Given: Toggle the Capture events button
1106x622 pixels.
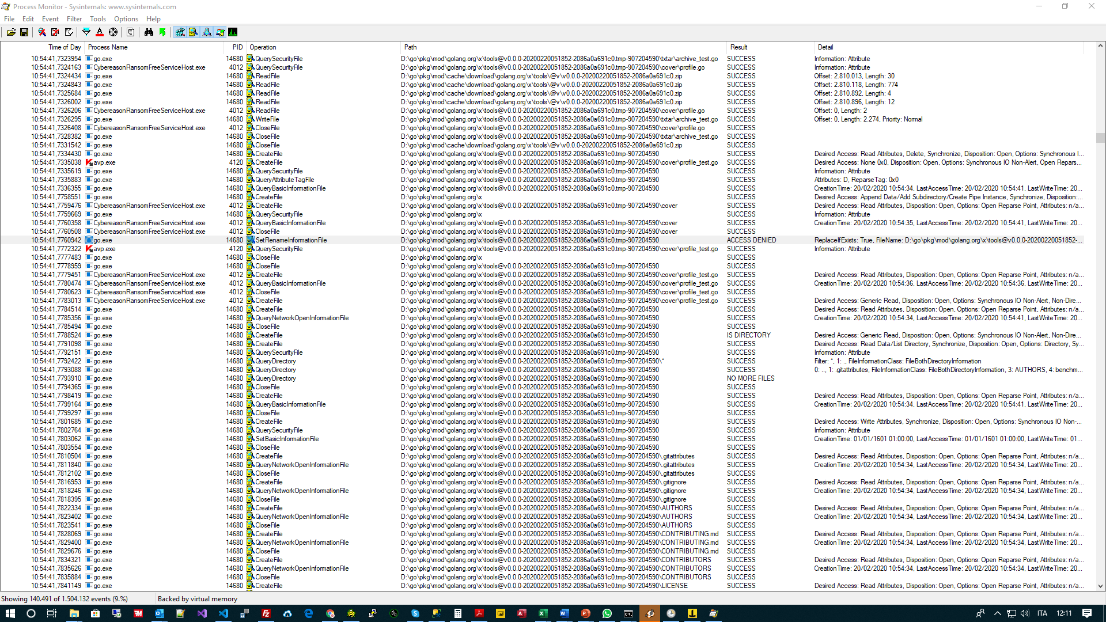Looking at the screenshot, I should (42, 32).
